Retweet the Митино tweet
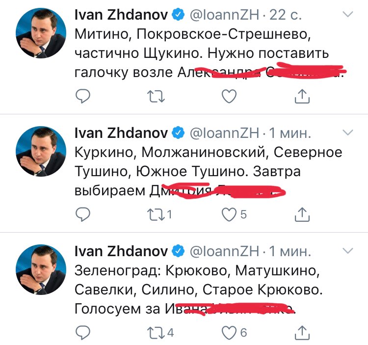This screenshot has width=368, height=345. [x=156, y=97]
